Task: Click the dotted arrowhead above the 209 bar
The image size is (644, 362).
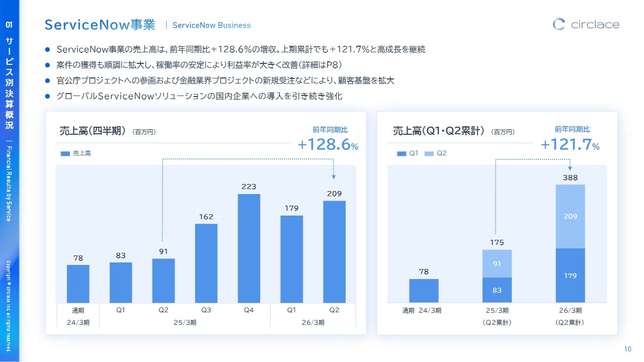Action: [x=334, y=176]
